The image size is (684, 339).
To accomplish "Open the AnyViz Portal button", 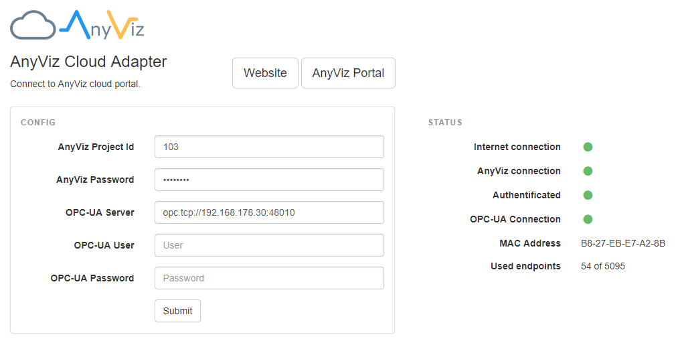I will [x=348, y=73].
